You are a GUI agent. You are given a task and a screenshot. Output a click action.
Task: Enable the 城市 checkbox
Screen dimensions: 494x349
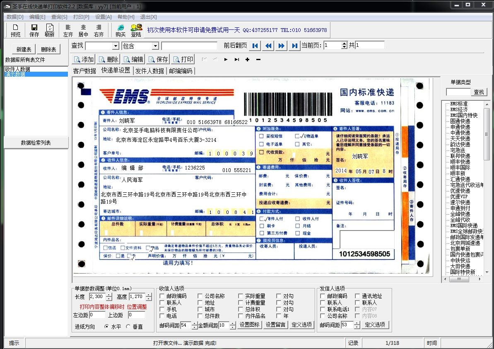click(x=200, y=309)
